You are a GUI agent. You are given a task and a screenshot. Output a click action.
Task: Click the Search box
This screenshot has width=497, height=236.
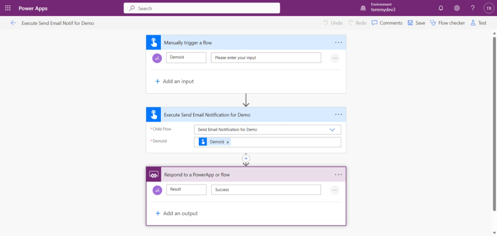point(202,8)
